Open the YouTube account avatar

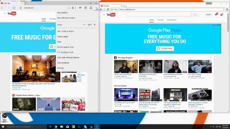[222, 14]
